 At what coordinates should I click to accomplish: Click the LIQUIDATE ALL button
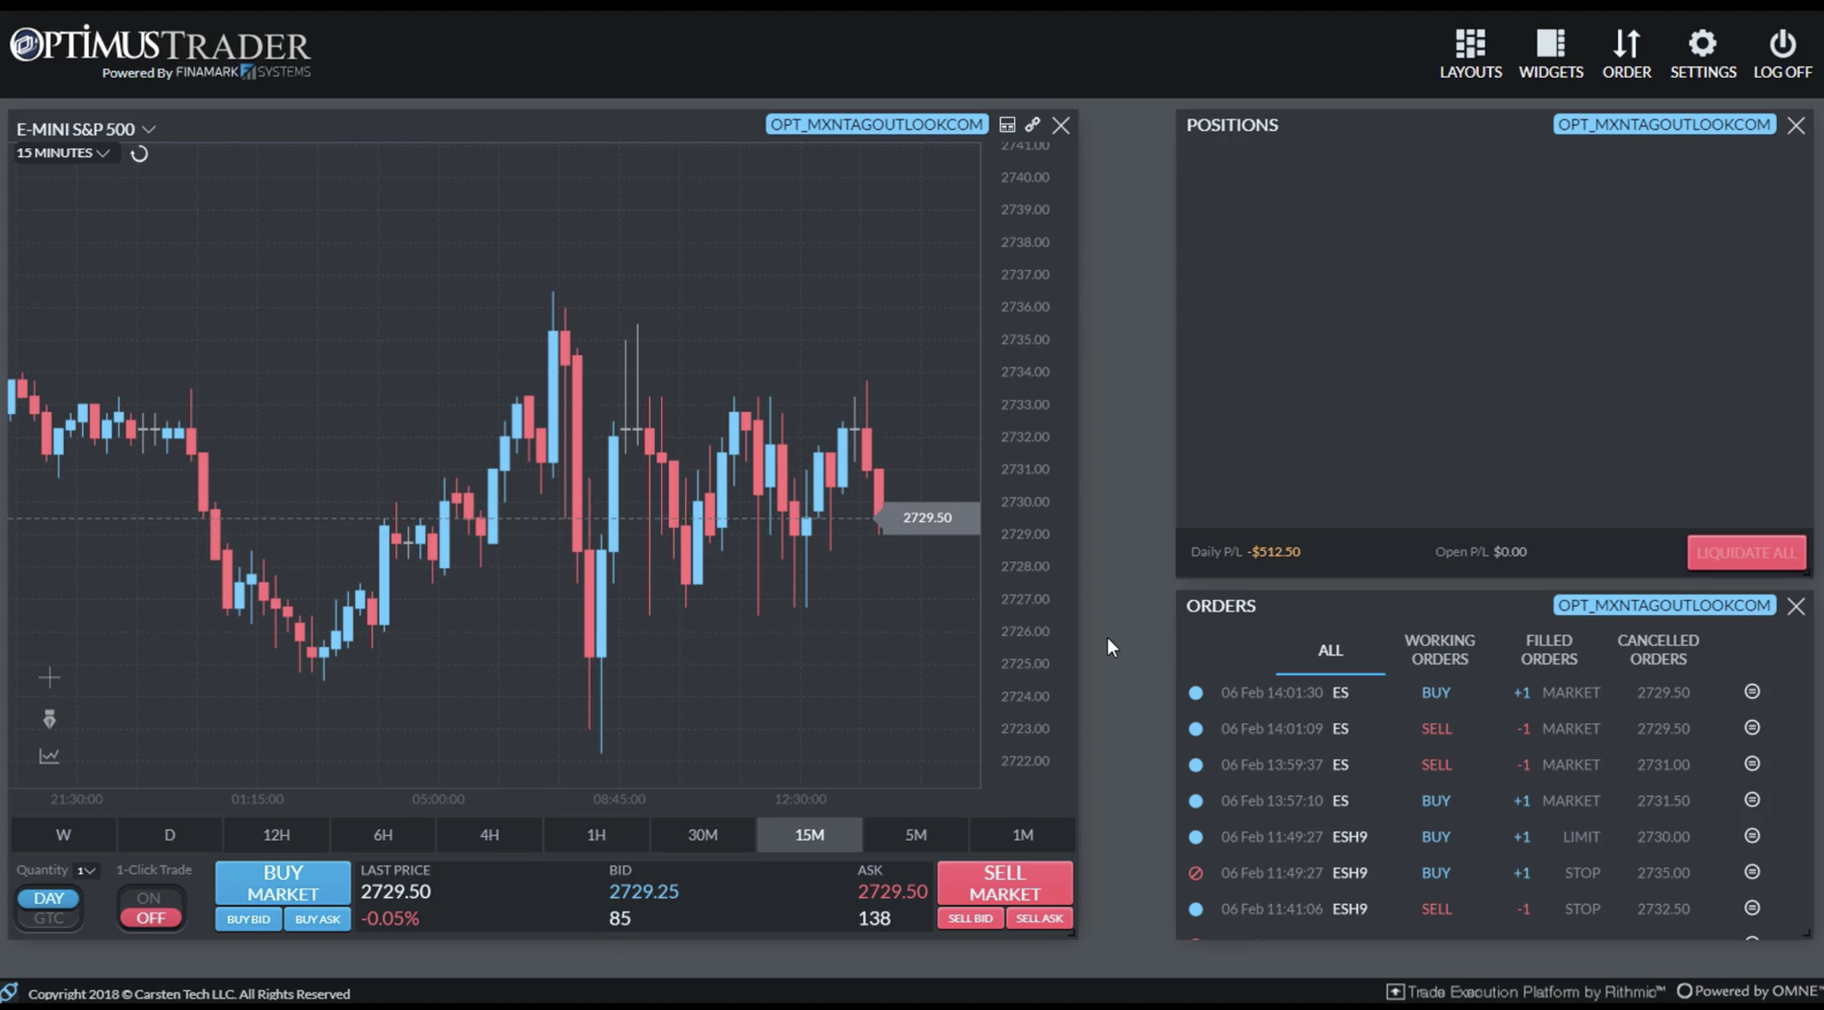click(1746, 553)
